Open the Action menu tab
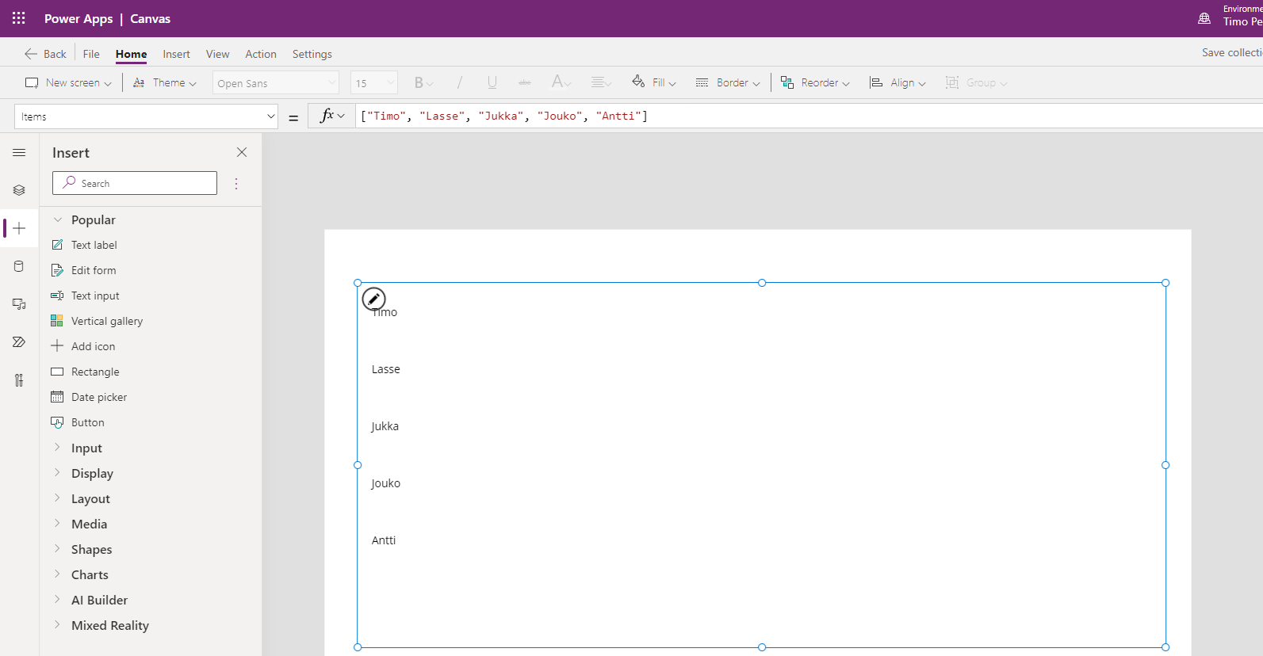Viewport: 1263px width, 656px height. (x=260, y=54)
